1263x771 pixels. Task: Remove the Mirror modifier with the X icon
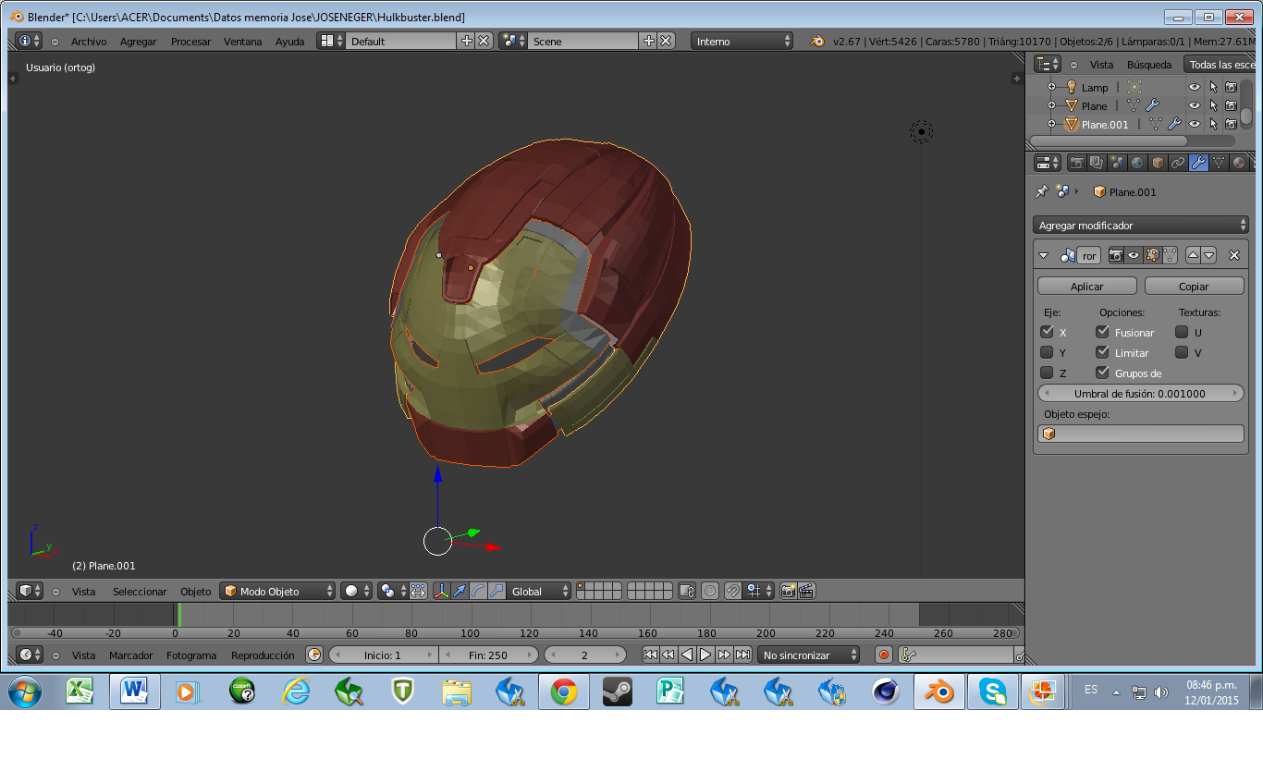pos(1233,255)
